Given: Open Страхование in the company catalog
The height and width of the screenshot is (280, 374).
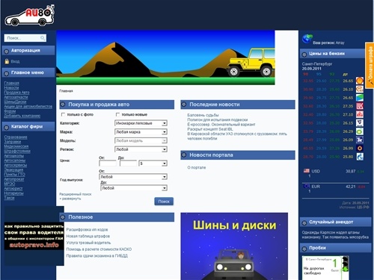Looking at the screenshot, I should [x=16, y=137].
